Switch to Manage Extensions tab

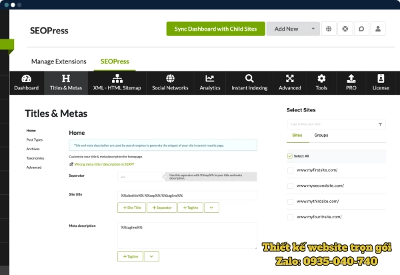(x=59, y=61)
